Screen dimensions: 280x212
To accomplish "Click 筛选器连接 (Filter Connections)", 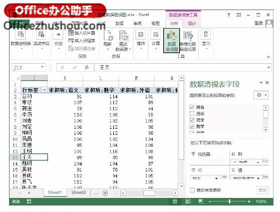I will click(82, 49).
